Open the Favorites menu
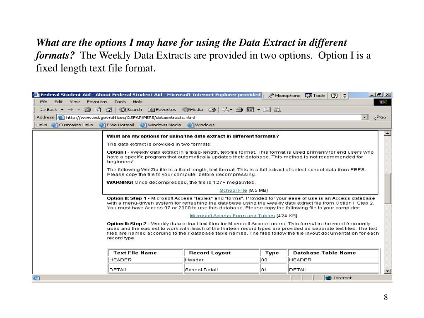The width and height of the screenshot is (424, 318). pos(97,102)
